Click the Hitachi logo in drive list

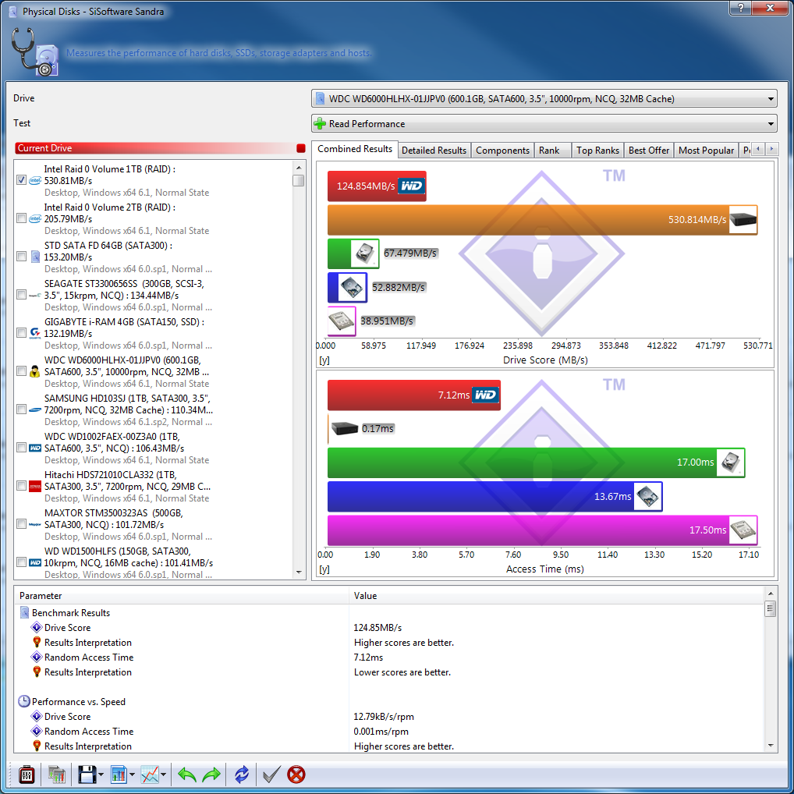point(35,486)
